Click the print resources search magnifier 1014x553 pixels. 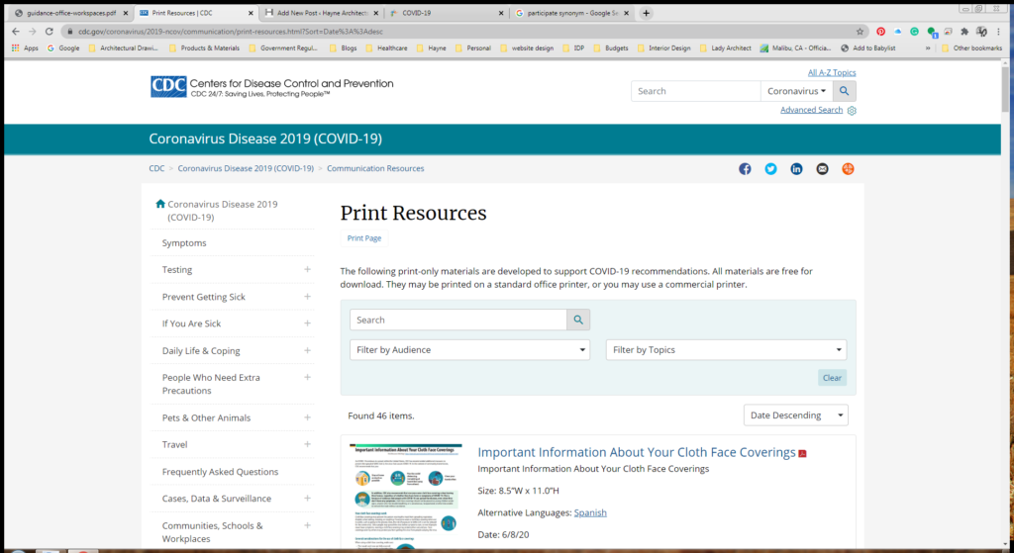578,320
